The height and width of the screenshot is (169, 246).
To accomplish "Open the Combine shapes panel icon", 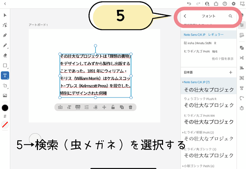I will 242,48.
